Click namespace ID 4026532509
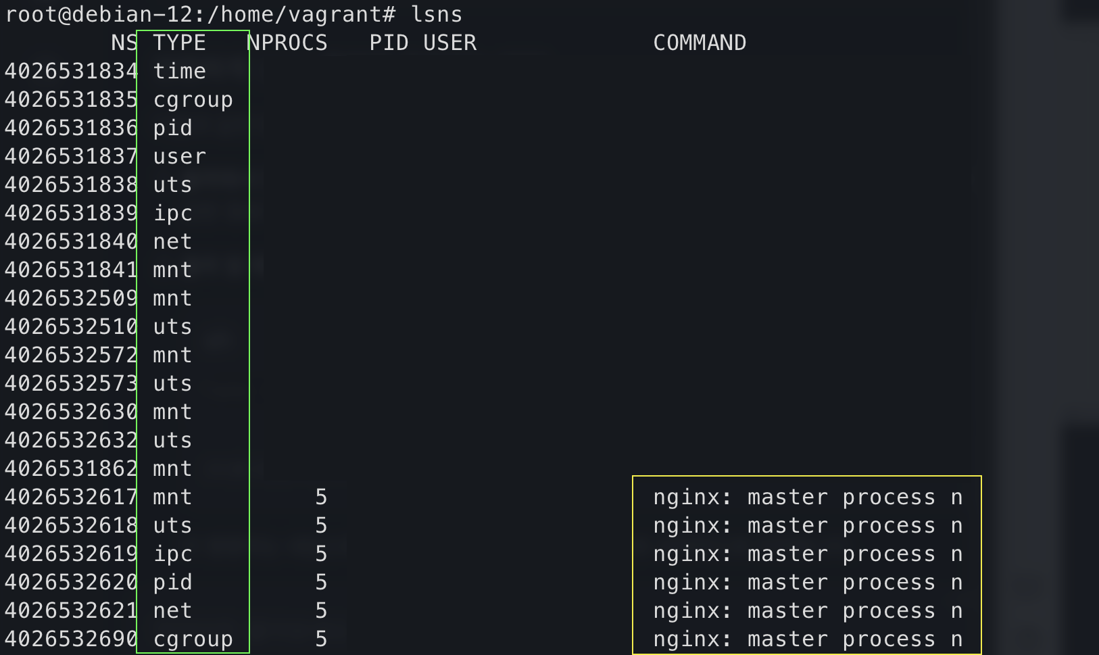1099x655 pixels. [71, 298]
